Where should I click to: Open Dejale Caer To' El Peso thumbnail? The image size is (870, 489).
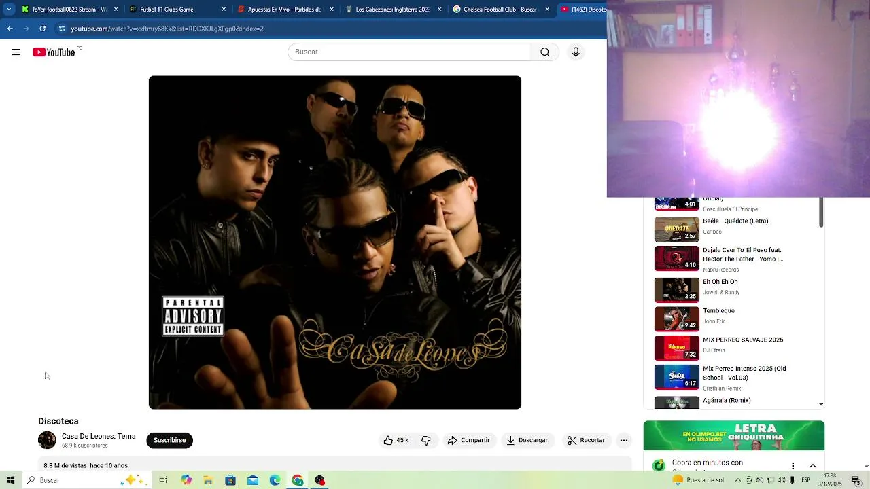pyautogui.click(x=676, y=258)
